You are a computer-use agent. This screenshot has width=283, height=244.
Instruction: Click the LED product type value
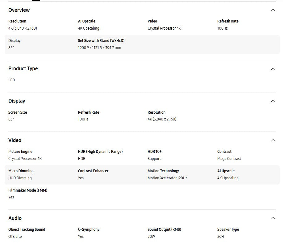point(11,80)
